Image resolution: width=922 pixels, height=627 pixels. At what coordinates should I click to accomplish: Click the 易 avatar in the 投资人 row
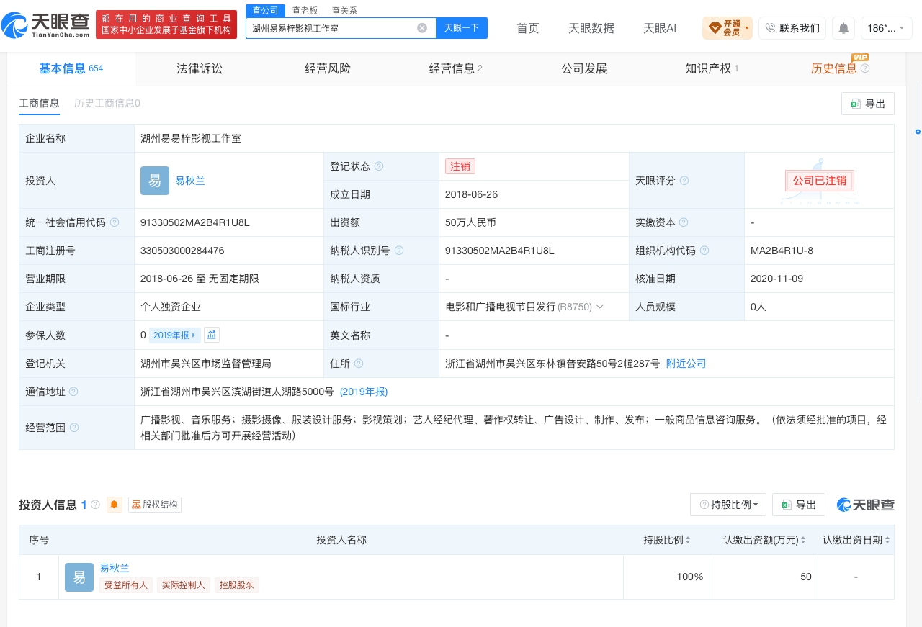click(155, 181)
